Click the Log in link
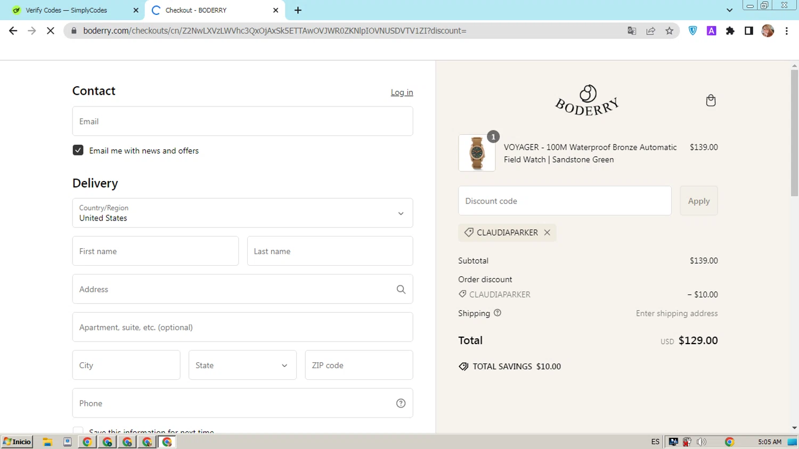Screen dimensions: 799x449 pos(402,93)
